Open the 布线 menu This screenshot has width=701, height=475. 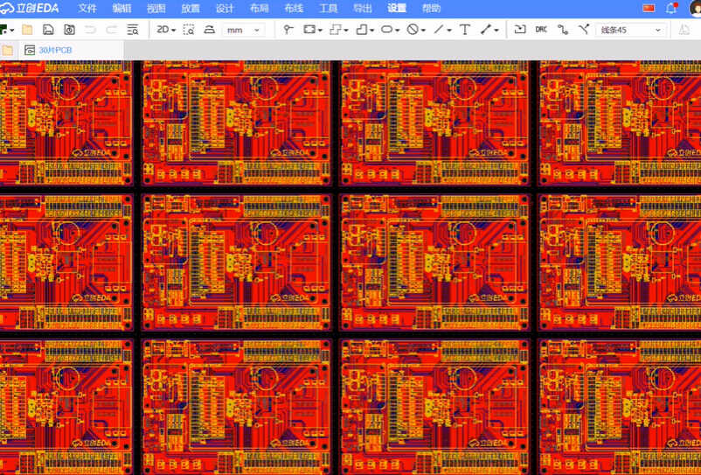click(x=294, y=9)
